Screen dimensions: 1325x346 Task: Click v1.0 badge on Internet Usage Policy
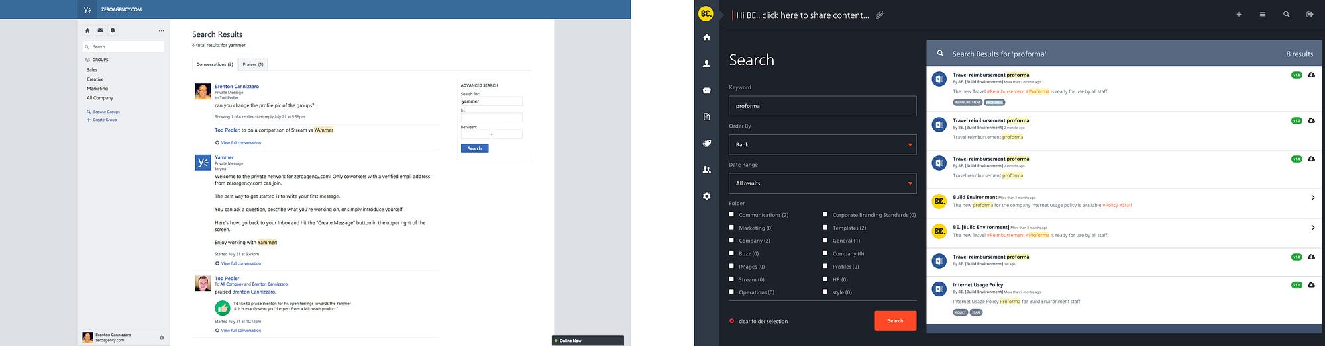click(x=1297, y=285)
